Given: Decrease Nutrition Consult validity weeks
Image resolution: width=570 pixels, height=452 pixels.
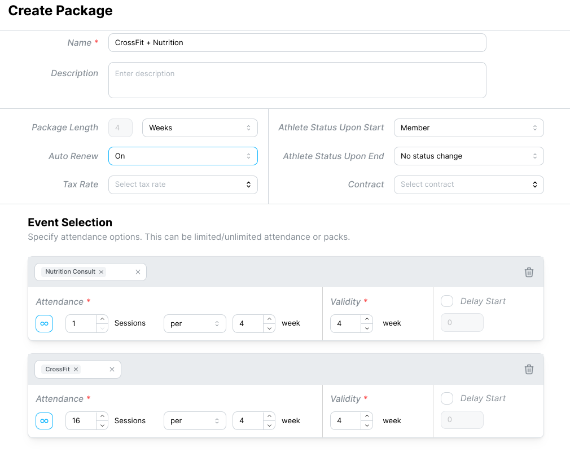Looking at the screenshot, I should pyautogui.click(x=367, y=328).
